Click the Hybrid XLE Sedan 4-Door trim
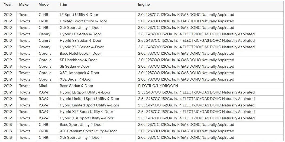Image resolution: width=285 pixels, height=142 pixels. (82, 47)
